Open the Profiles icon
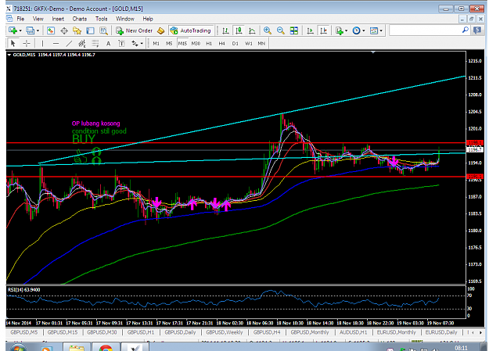The width and height of the screenshot is (489, 351). 31,30
